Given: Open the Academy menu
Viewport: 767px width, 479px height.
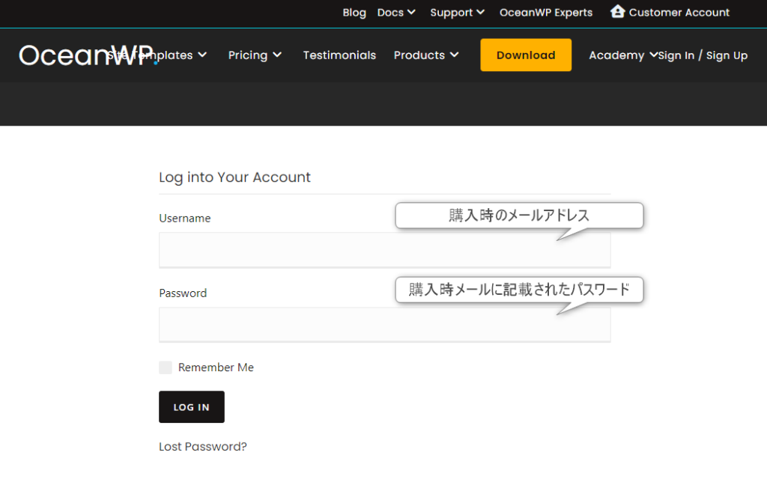Looking at the screenshot, I should (616, 55).
